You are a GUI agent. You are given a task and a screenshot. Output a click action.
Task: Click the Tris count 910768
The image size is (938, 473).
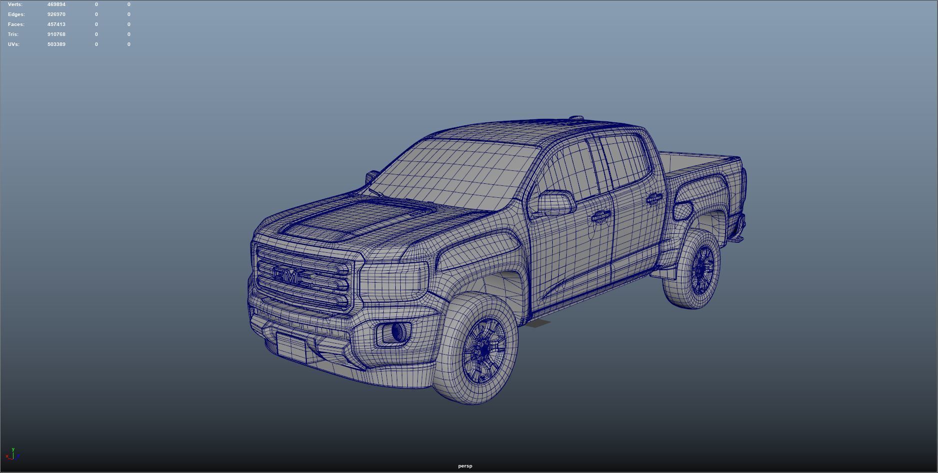(x=56, y=34)
